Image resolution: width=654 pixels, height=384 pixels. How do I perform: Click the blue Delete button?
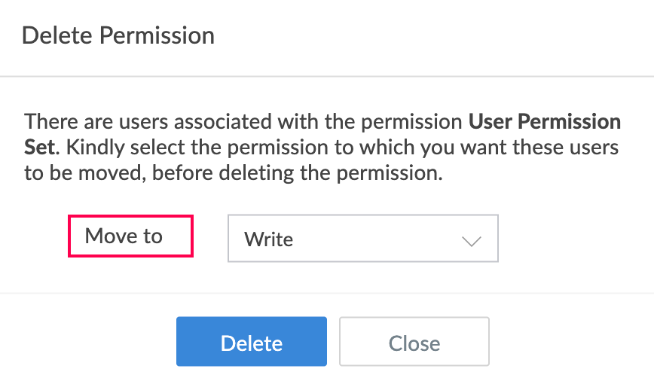[252, 342]
